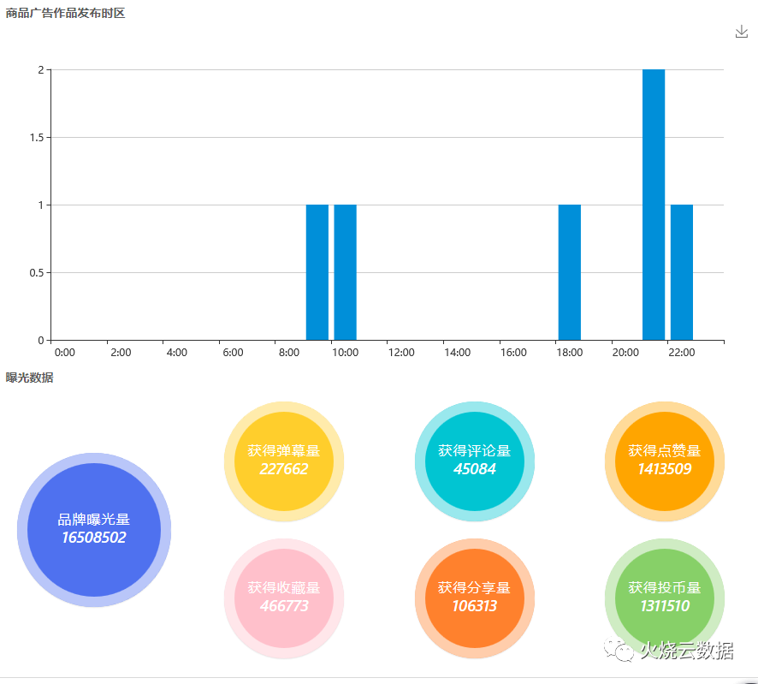
Task: Click the 1.5 y-axis label
Action: (37, 138)
